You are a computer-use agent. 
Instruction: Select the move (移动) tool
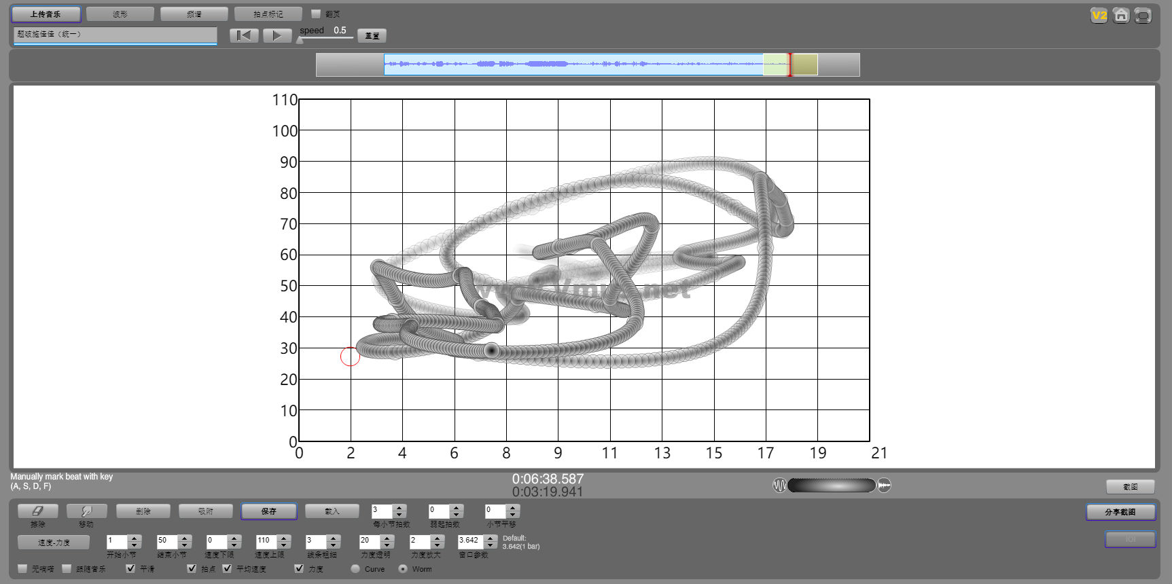[x=86, y=511]
